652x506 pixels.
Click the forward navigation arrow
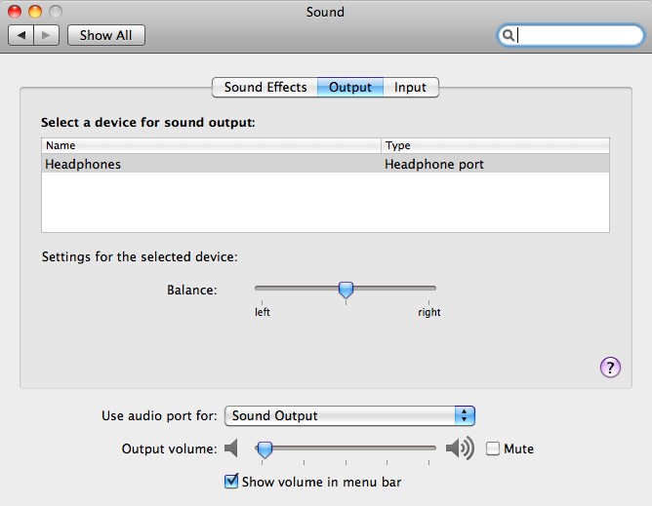coord(48,35)
